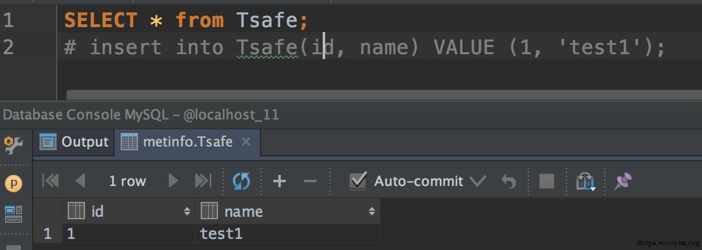Screen dimensions: 702x250
Task: Open the data export dropdown
Action: coord(585,181)
